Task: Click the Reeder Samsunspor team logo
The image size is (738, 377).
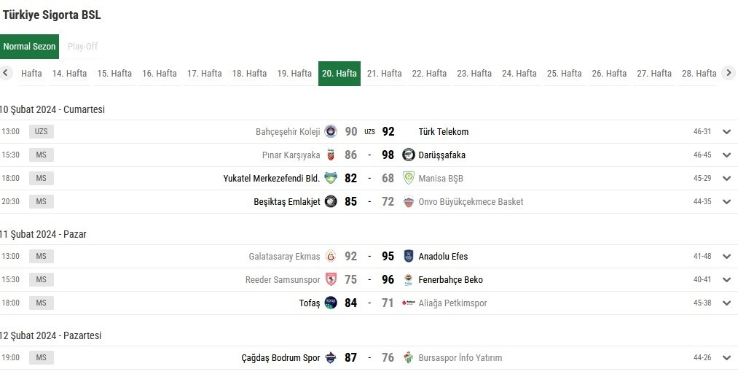Action: click(x=331, y=279)
